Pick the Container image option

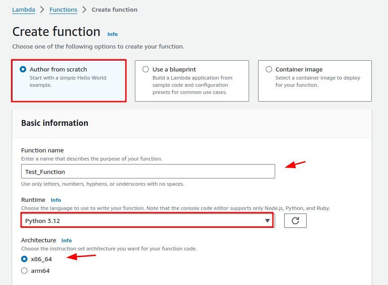pos(268,69)
